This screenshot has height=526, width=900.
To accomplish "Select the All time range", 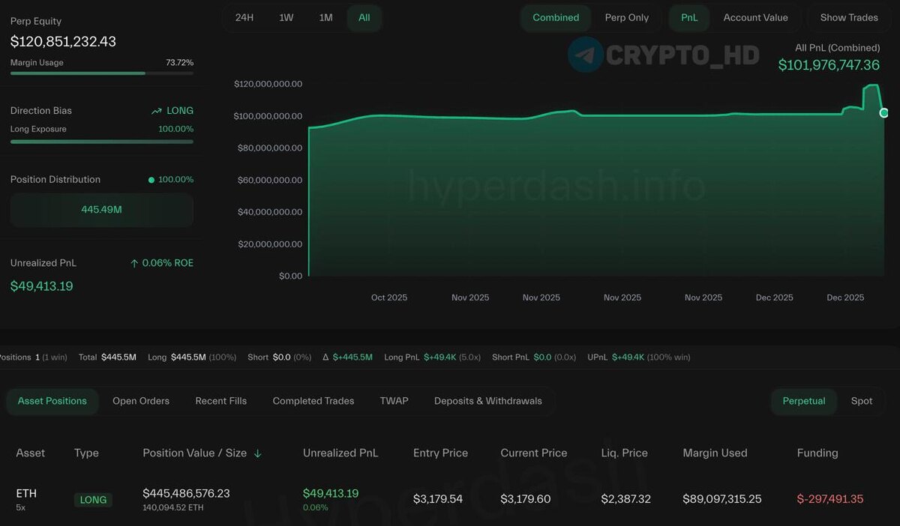I will [x=364, y=17].
